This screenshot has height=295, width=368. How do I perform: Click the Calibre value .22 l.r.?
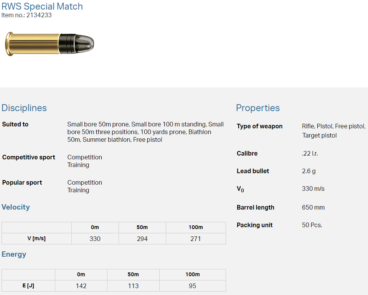310,154
